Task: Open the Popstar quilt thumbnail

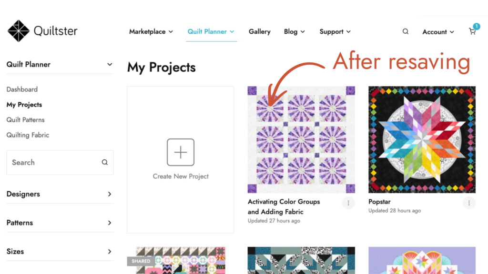Action: (x=422, y=139)
